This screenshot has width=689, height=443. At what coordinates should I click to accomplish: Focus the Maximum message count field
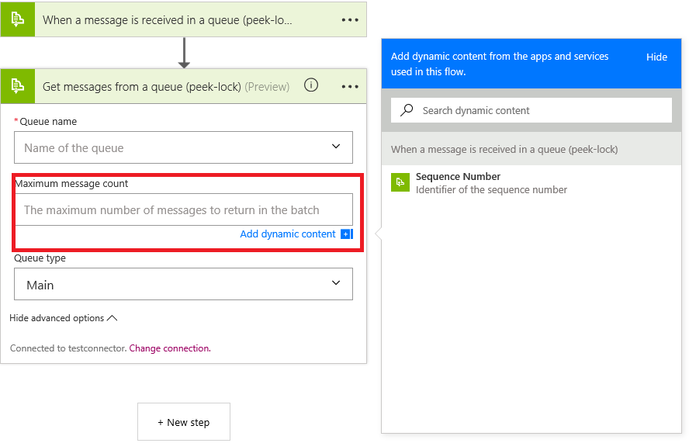(183, 209)
